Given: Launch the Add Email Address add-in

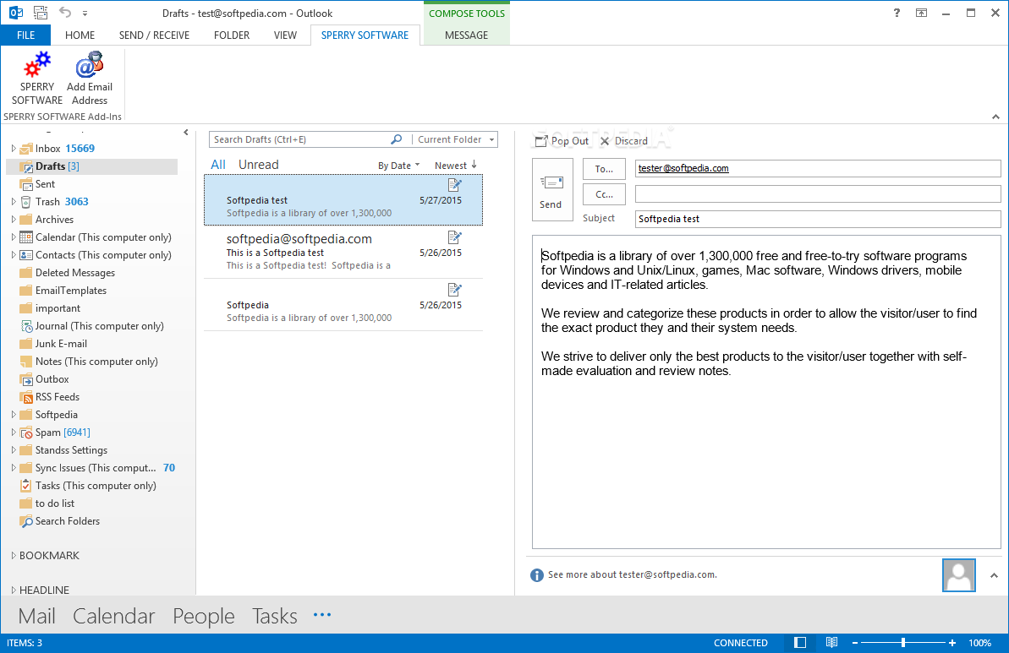Looking at the screenshot, I should click(x=90, y=79).
